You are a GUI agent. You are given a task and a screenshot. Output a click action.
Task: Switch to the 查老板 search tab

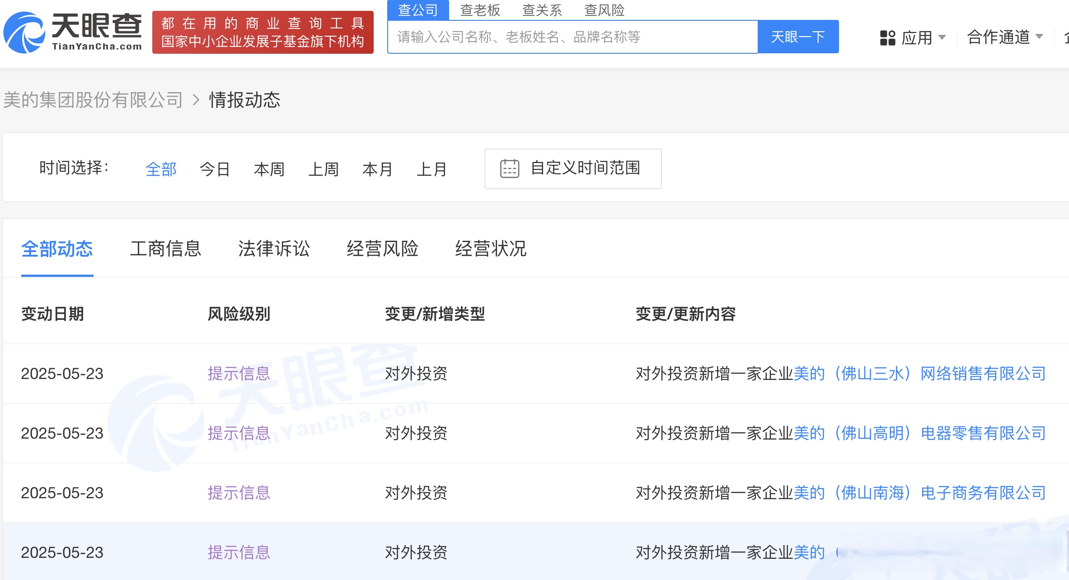(x=480, y=10)
